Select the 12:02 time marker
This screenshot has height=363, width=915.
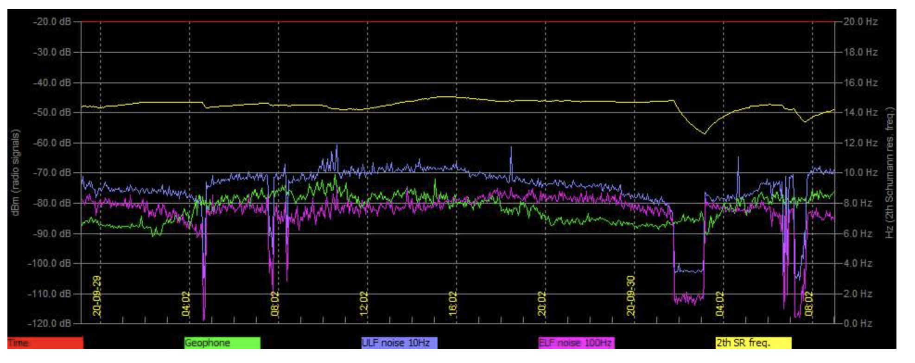pyautogui.click(x=364, y=303)
